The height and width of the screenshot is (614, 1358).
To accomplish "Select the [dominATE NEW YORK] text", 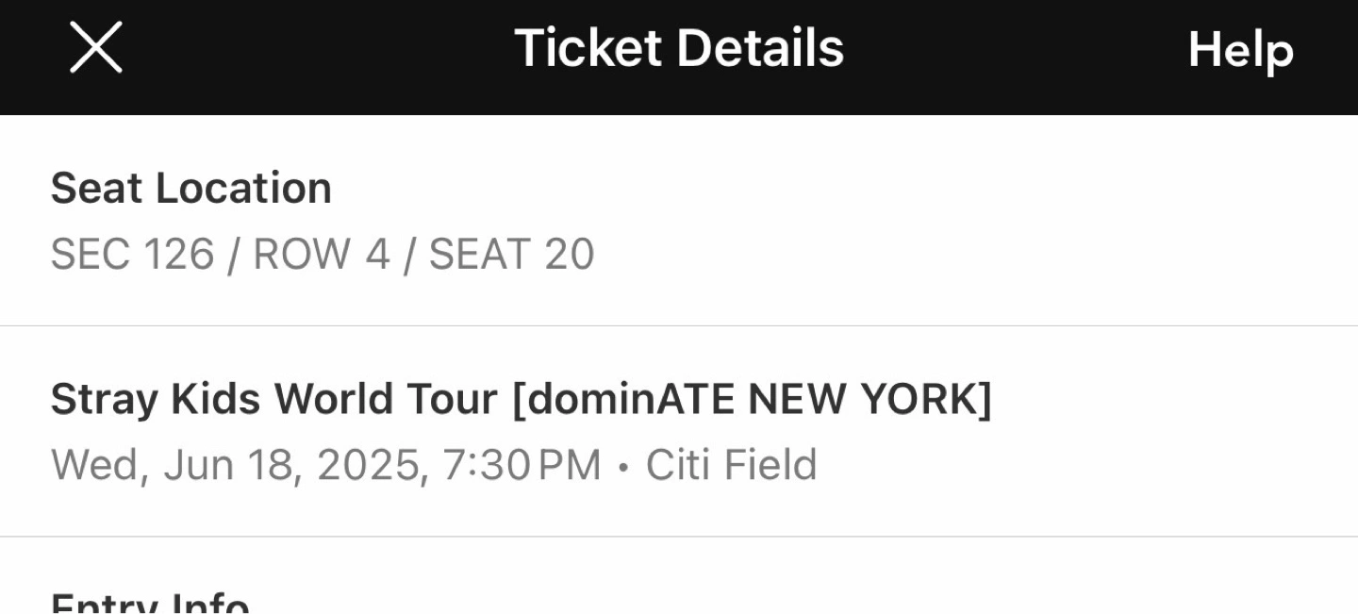I will [752, 400].
